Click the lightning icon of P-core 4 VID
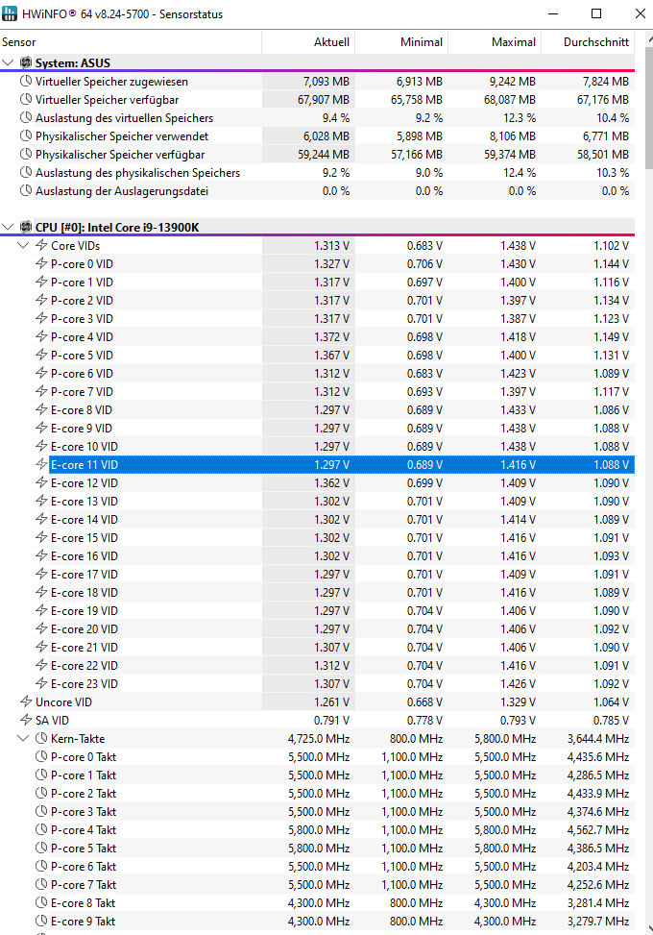The height and width of the screenshot is (935, 653). click(41, 336)
